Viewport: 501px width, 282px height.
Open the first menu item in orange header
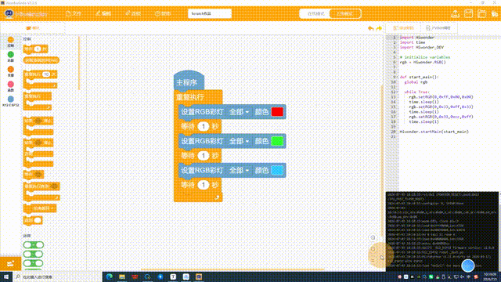[74, 14]
